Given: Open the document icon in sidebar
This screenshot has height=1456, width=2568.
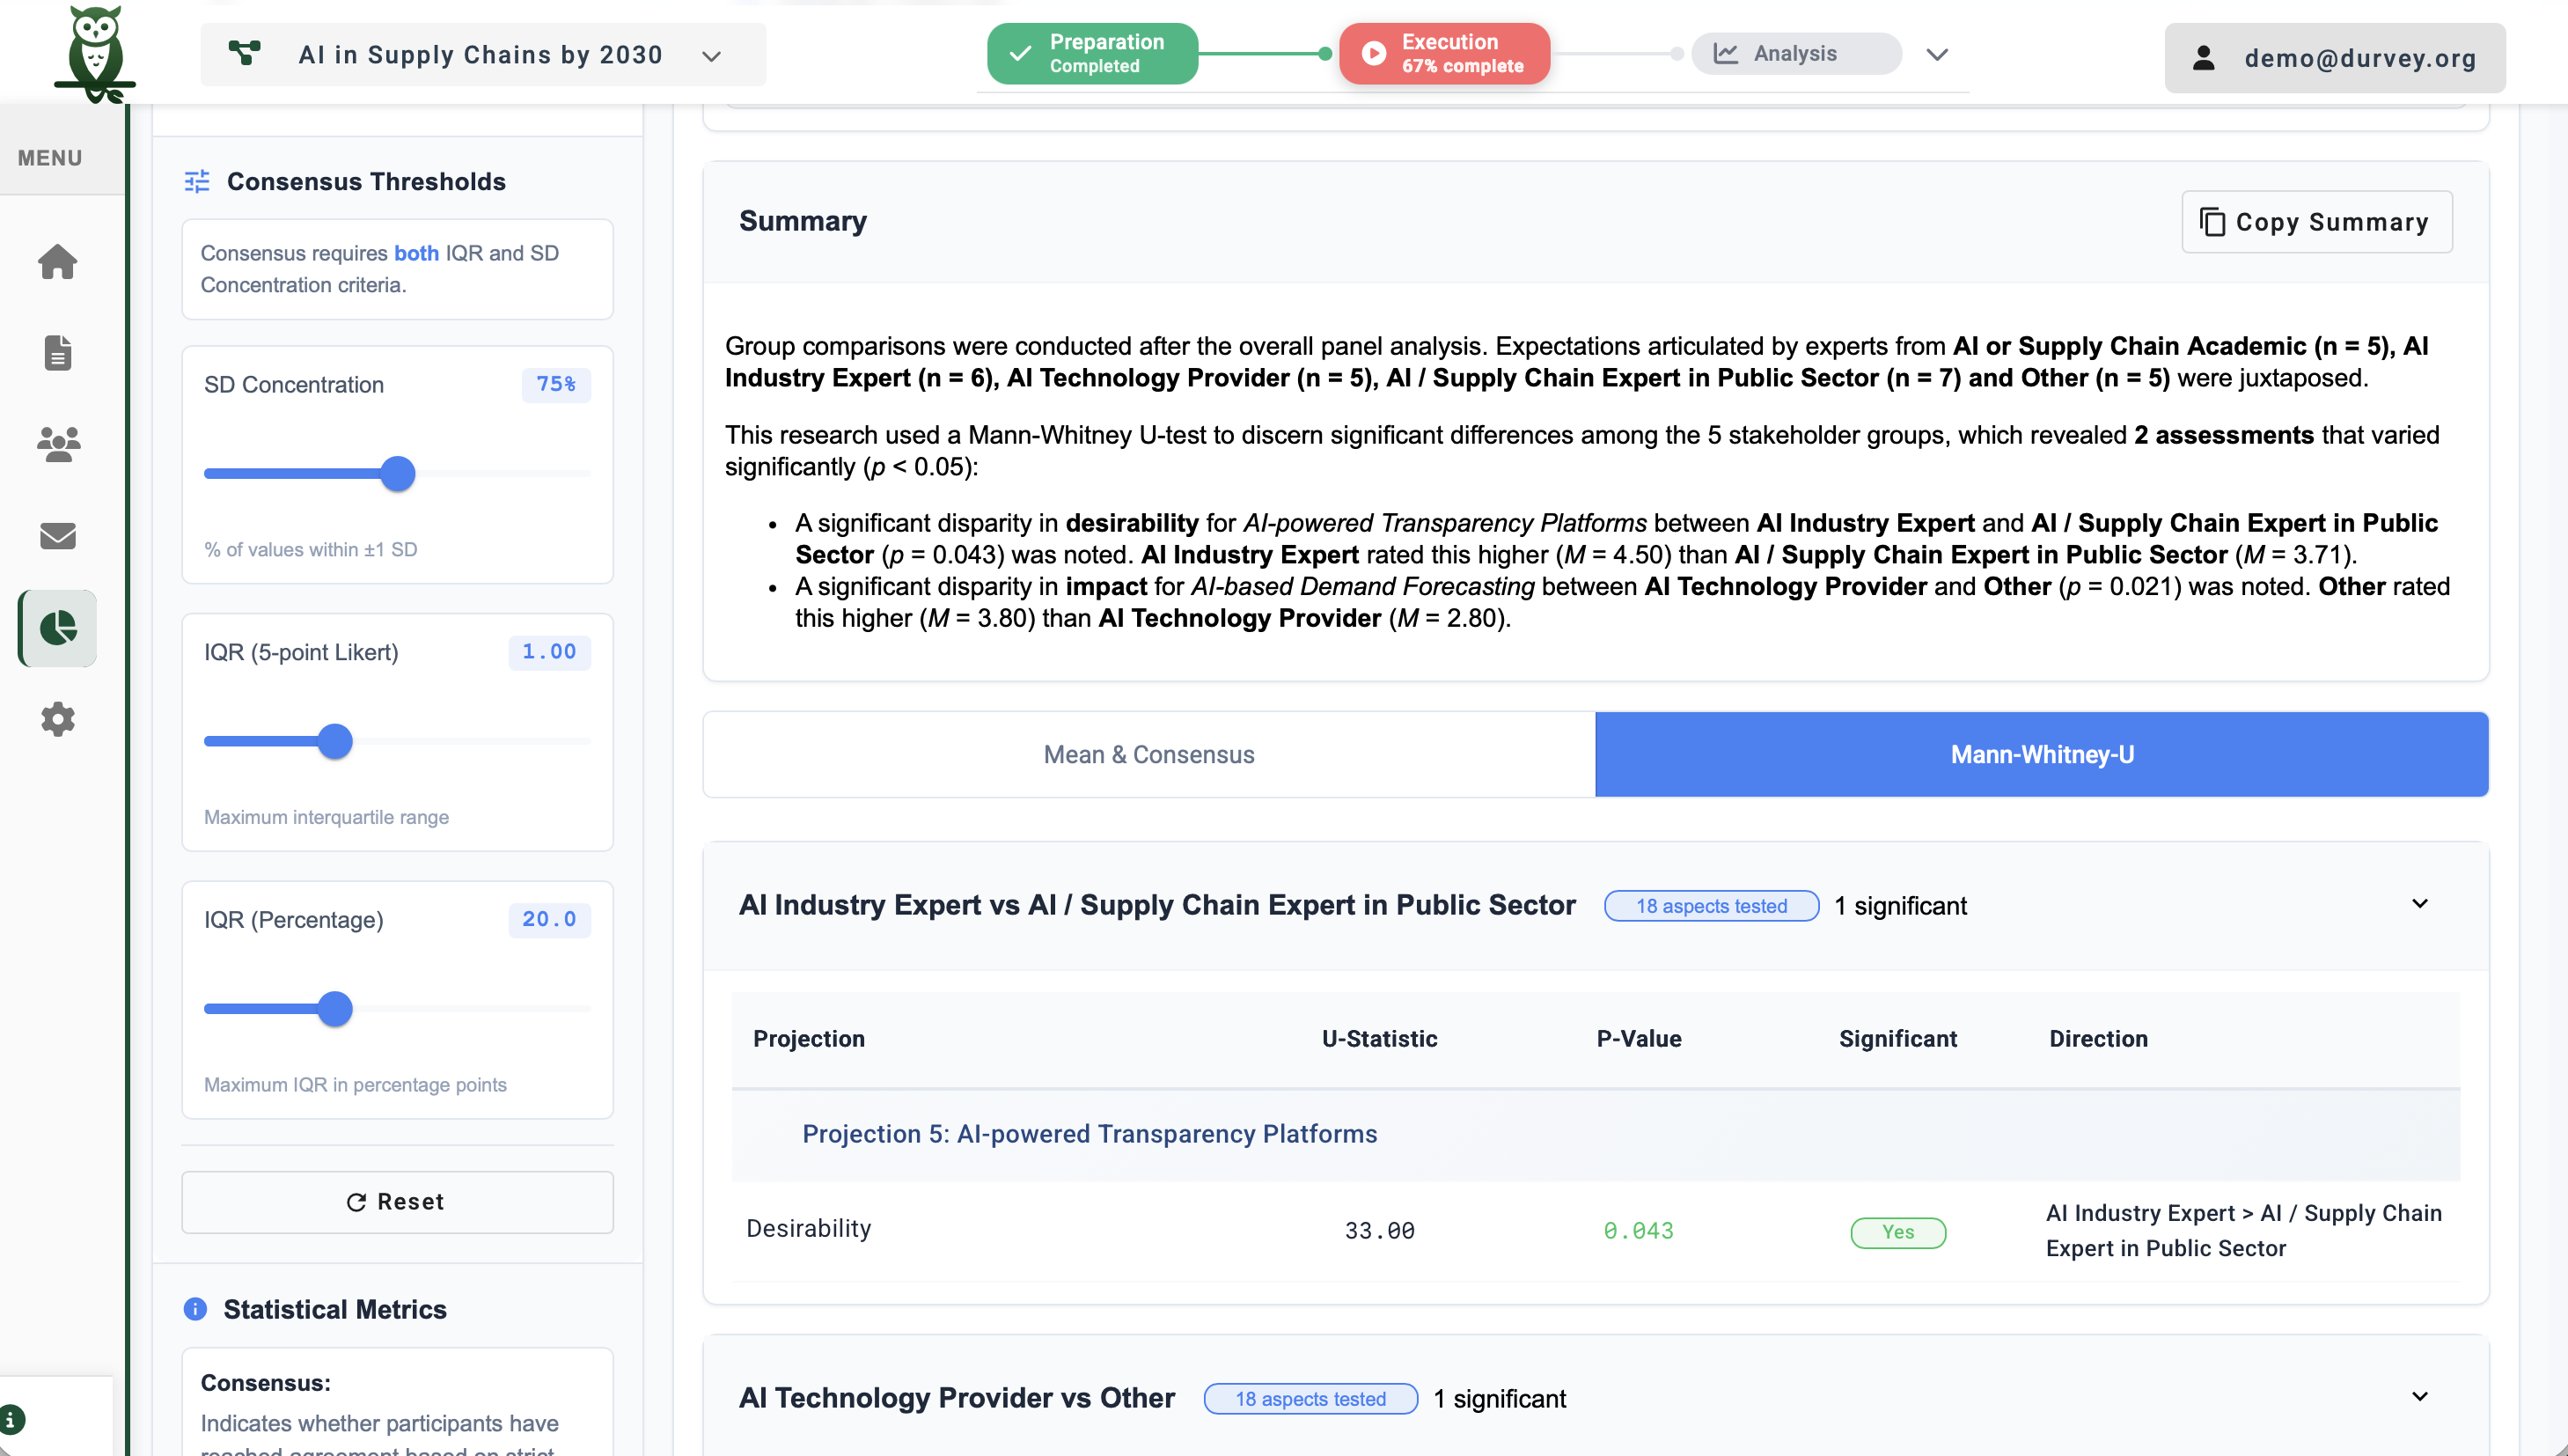Looking at the screenshot, I should 57,353.
